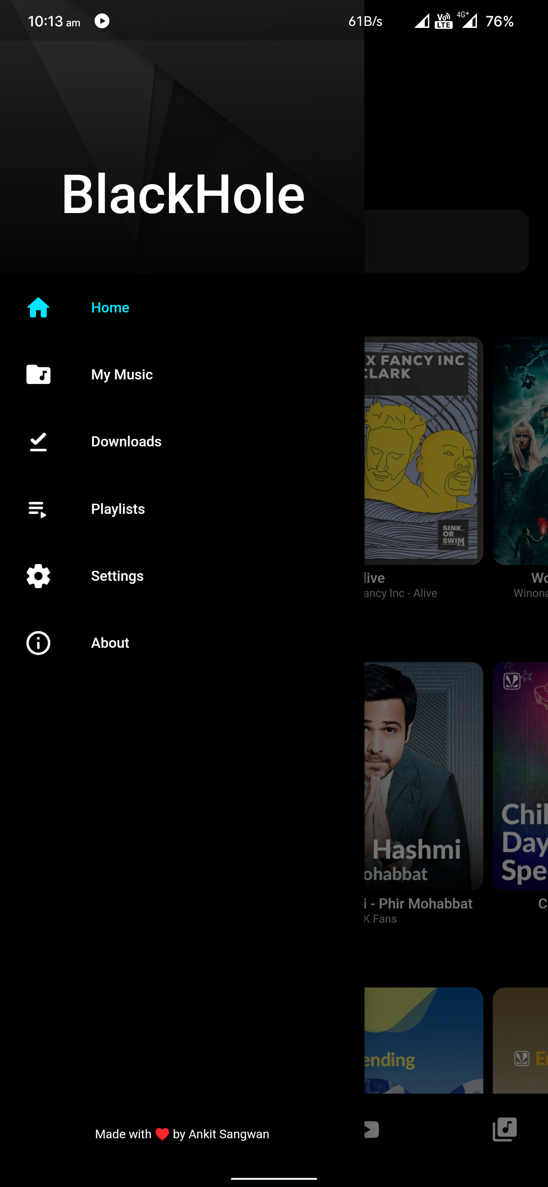Tap the library music icon in bottom bar
Image resolution: width=548 pixels, height=1187 pixels.
[505, 1129]
